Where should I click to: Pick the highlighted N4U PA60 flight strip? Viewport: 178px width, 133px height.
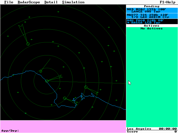click(x=152, y=21)
